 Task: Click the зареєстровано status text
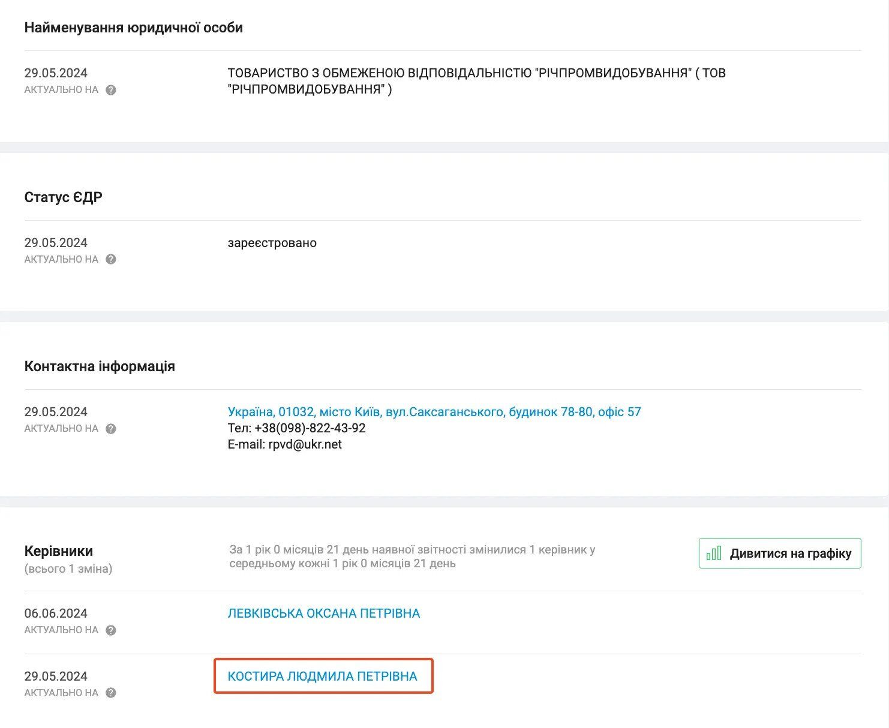point(272,243)
